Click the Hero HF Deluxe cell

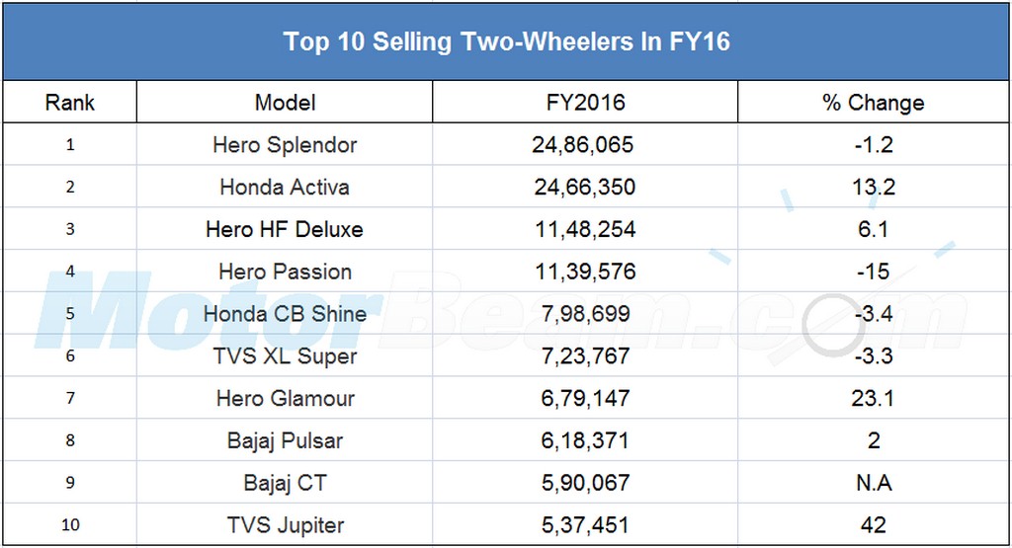[x=285, y=230]
